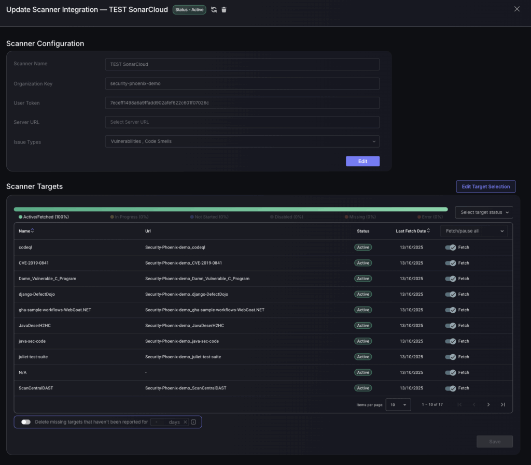This screenshot has height=465, width=531.
Task: Jump to last page of targets
Action: coord(502,404)
